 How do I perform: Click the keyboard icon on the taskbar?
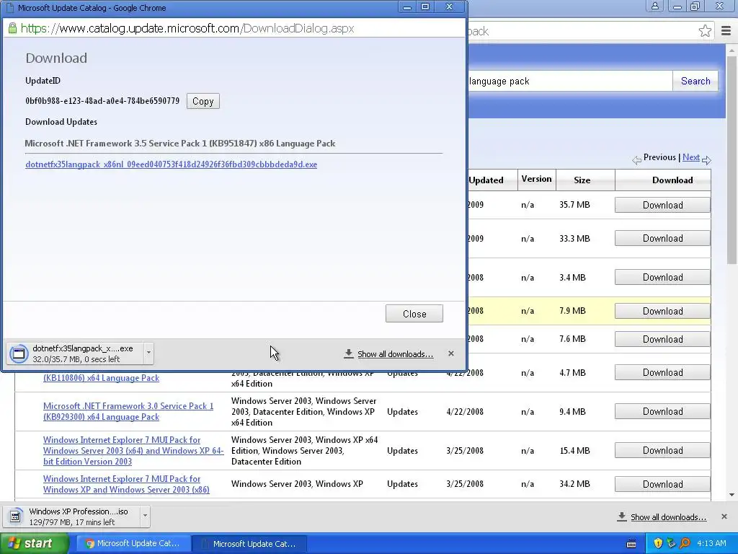click(631, 544)
